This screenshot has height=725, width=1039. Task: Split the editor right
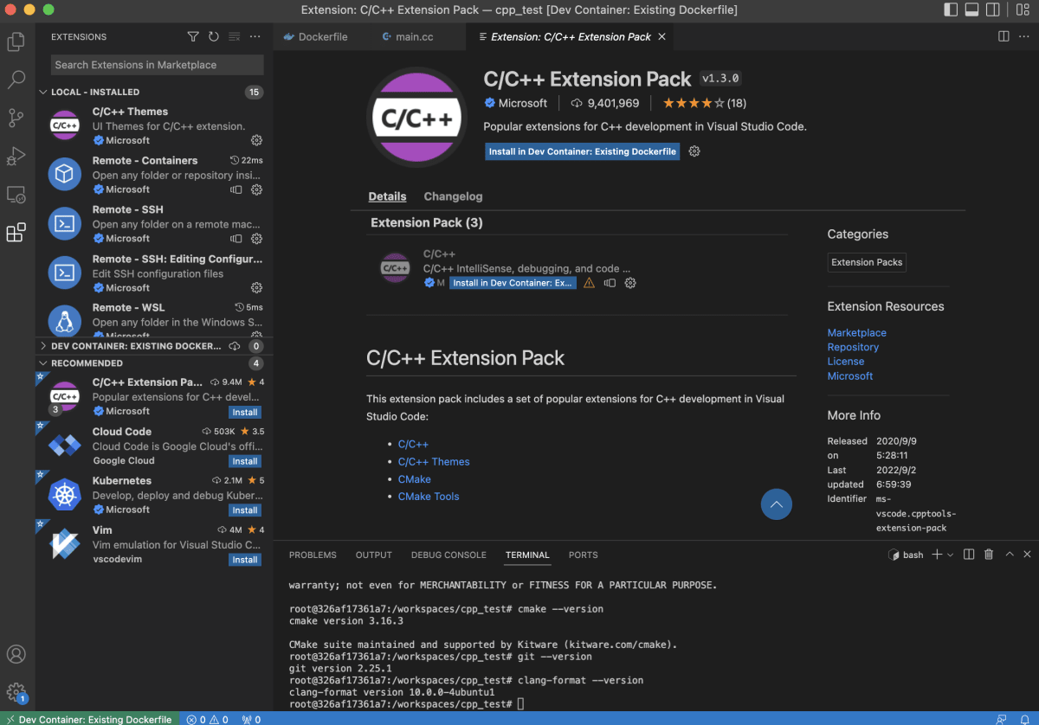(x=1004, y=36)
